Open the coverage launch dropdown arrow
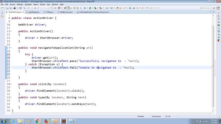This screenshot has width=221, height=124. point(98,8)
